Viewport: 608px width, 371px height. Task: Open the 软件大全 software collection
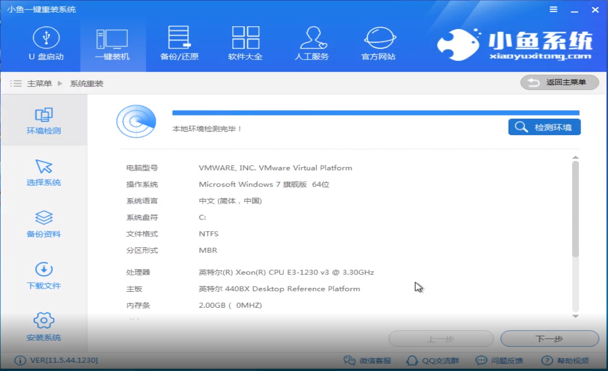coord(245,43)
